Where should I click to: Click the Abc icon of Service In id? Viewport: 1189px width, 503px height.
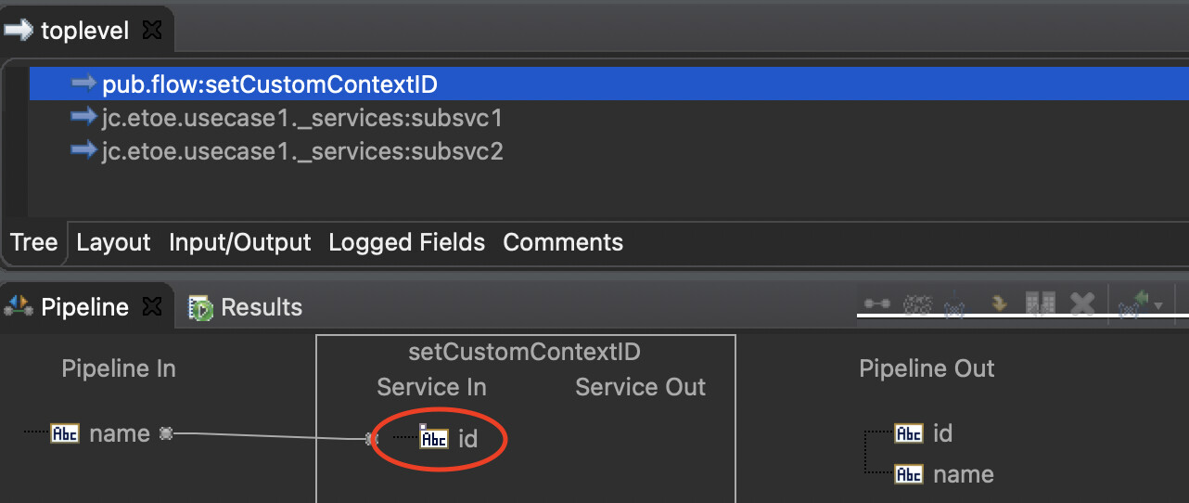(434, 438)
